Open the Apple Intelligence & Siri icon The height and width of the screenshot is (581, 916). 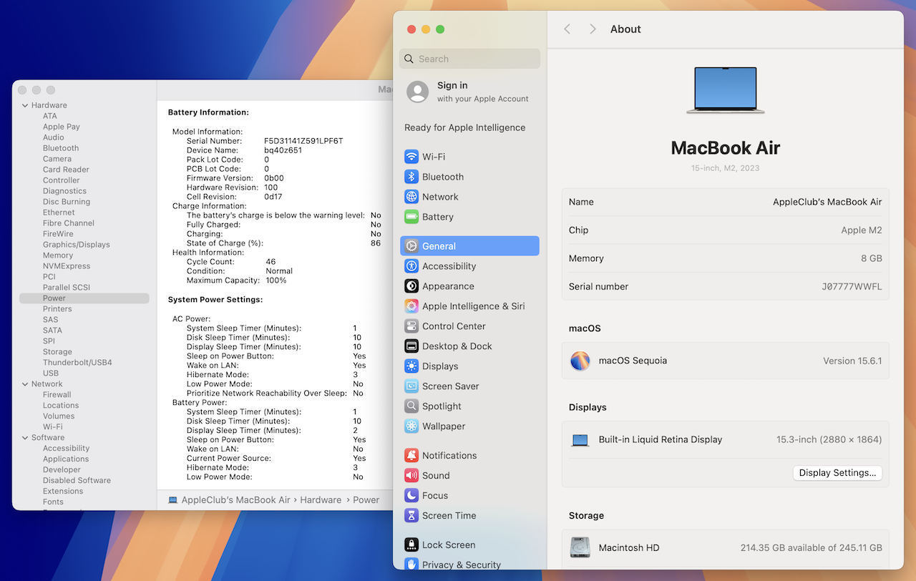[x=411, y=306]
